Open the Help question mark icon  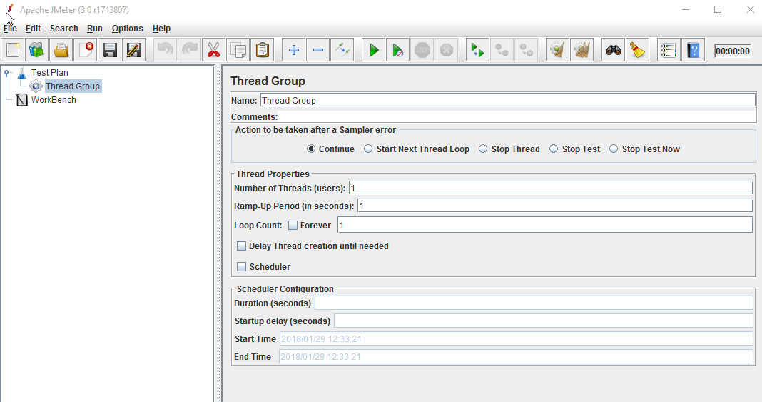coord(693,50)
